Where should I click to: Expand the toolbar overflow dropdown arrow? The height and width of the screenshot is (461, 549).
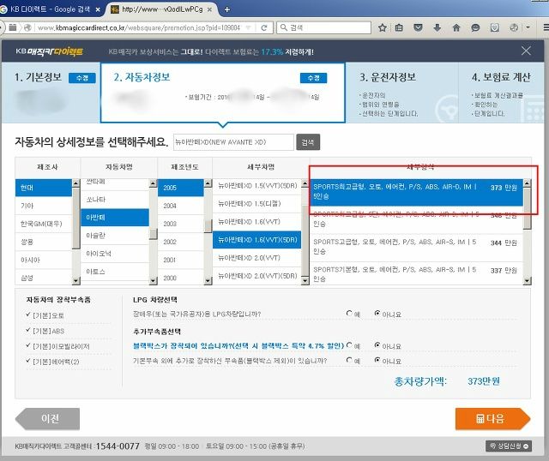528,27
